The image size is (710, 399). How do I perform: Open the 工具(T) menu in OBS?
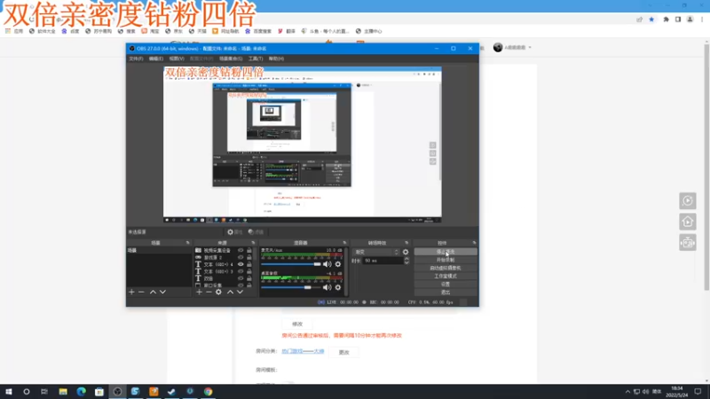click(256, 59)
